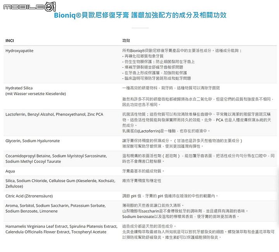The image size is (279, 252).
Task: Select the Silica, Sodium Chloride, Cellulose Gum line
Action: pyautogui.click(x=60, y=181)
